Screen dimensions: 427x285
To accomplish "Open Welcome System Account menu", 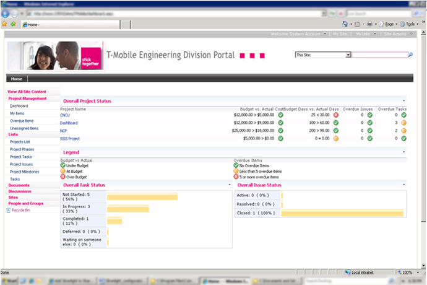I will 298,34.
